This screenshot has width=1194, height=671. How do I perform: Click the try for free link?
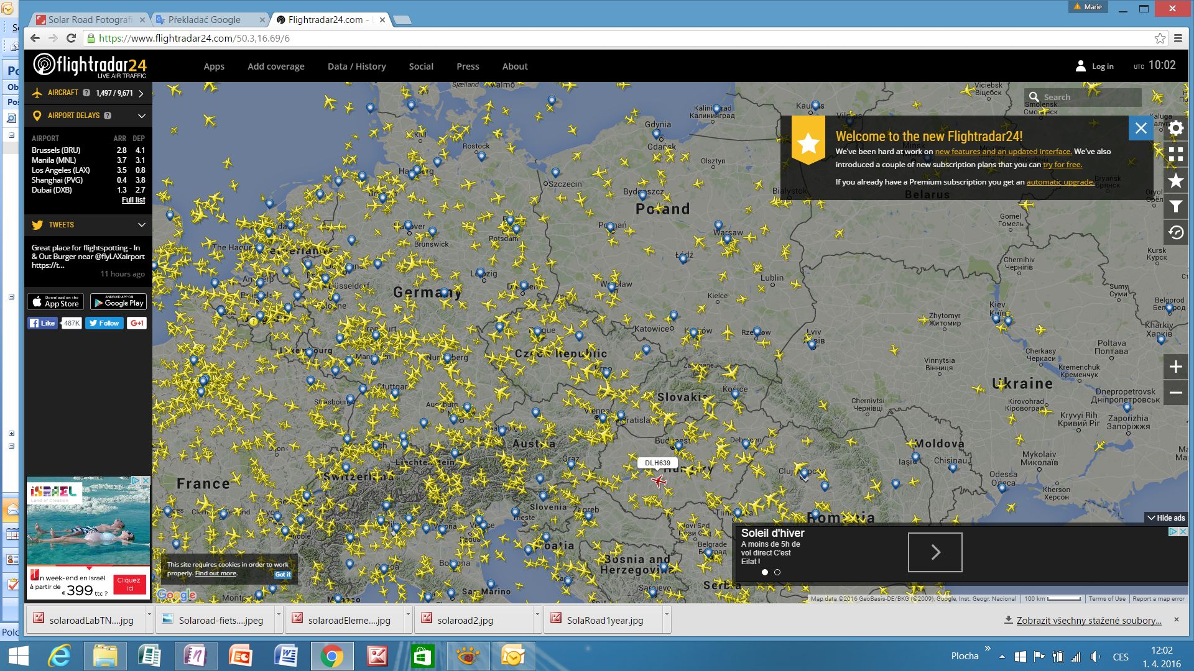[1062, 165]
